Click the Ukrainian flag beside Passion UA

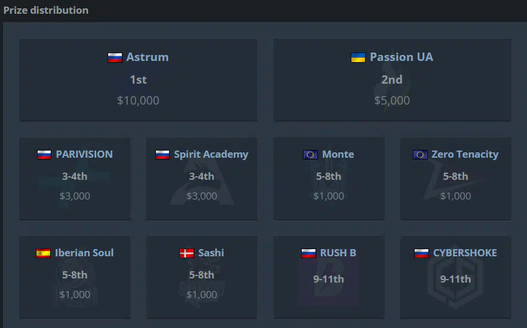(358, 57)
